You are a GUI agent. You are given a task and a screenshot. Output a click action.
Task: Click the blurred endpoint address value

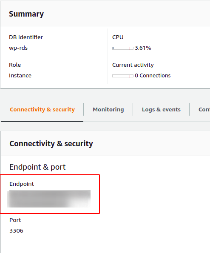pyautogui.click(x=49, y=199)
